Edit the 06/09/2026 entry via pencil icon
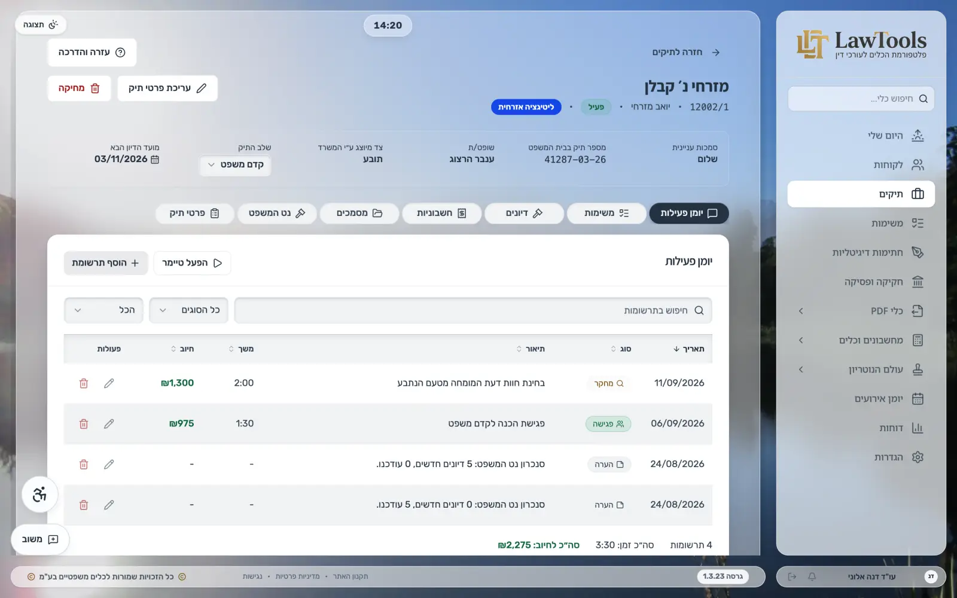 pyautogui.click(x=109, y=424)
